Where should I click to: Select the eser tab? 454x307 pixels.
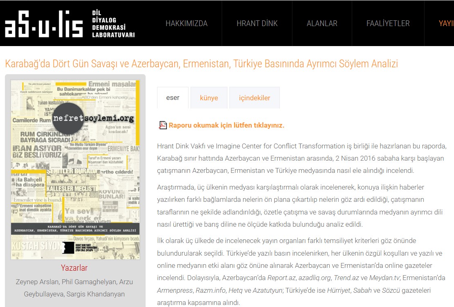coord(173,98)
